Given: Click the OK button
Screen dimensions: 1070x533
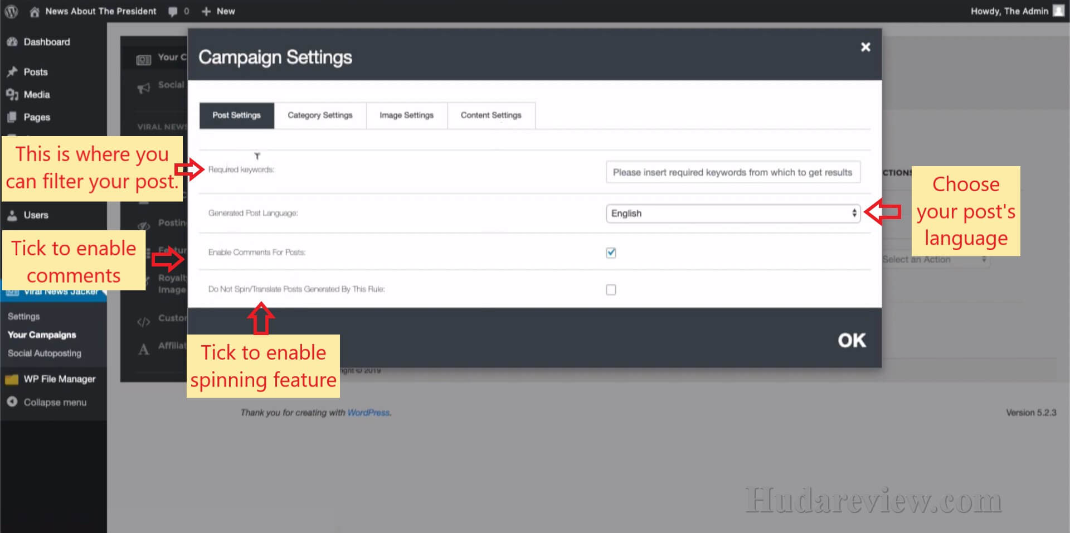Looking at the screenshot, I should click(852, 341).
